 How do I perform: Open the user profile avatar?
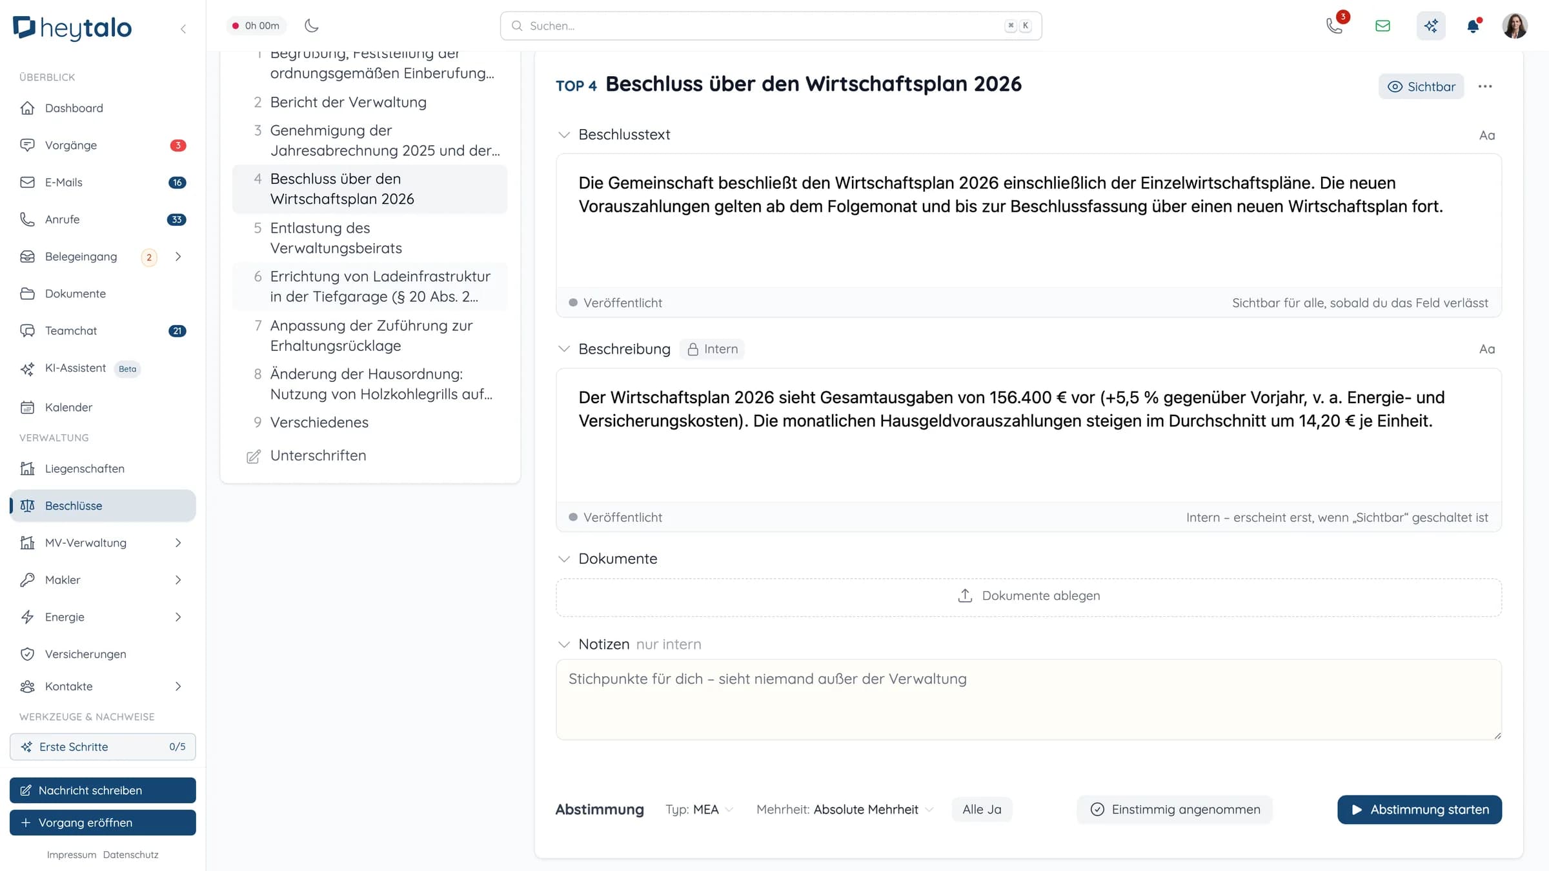click(1514, 26)
